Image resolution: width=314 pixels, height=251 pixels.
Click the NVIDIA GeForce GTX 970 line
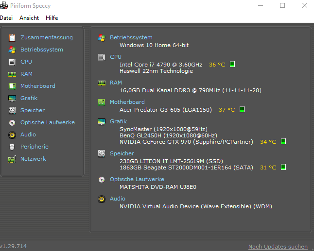pyautogui.click(x=187, y=142)
